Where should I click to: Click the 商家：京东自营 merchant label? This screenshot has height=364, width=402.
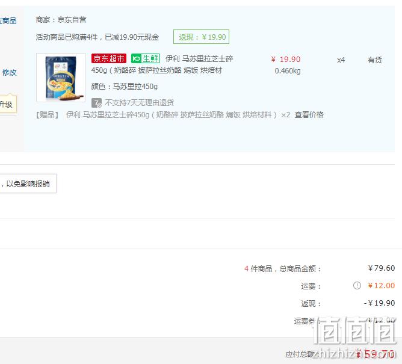[61, 20]
